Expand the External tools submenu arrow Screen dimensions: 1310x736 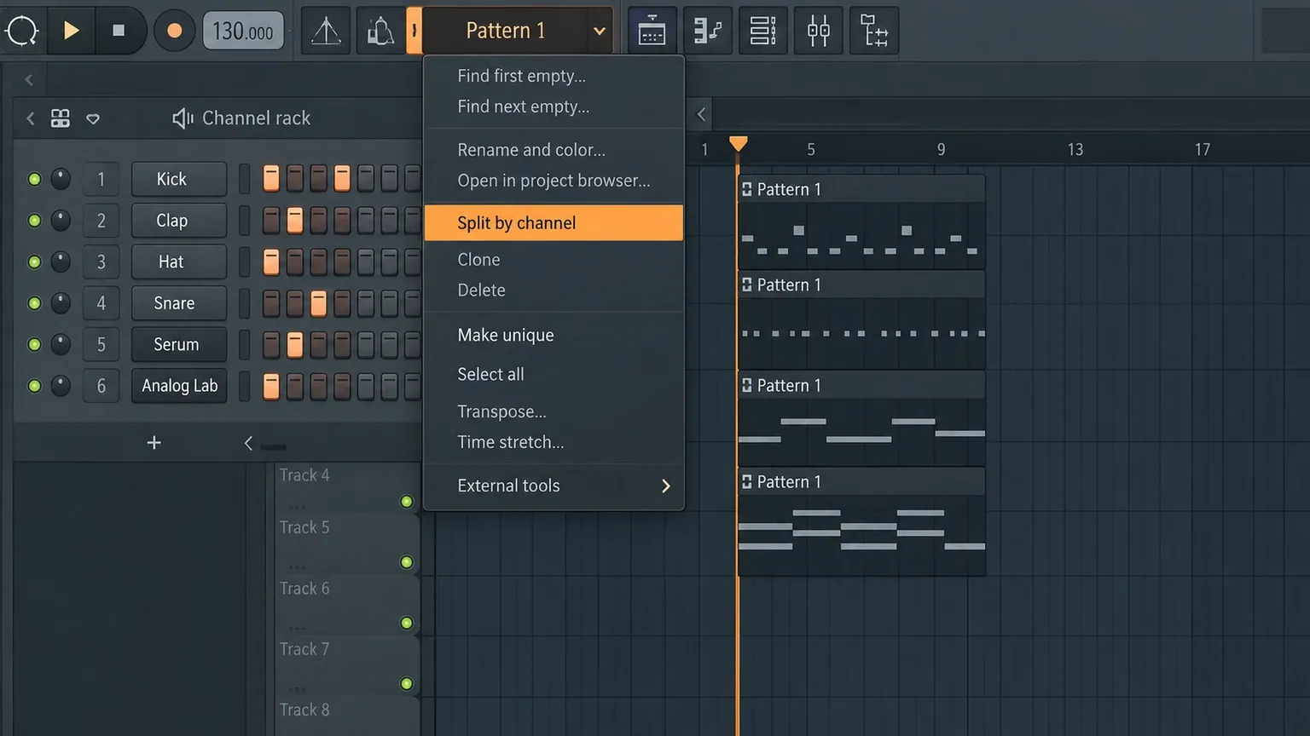[666, 486]
